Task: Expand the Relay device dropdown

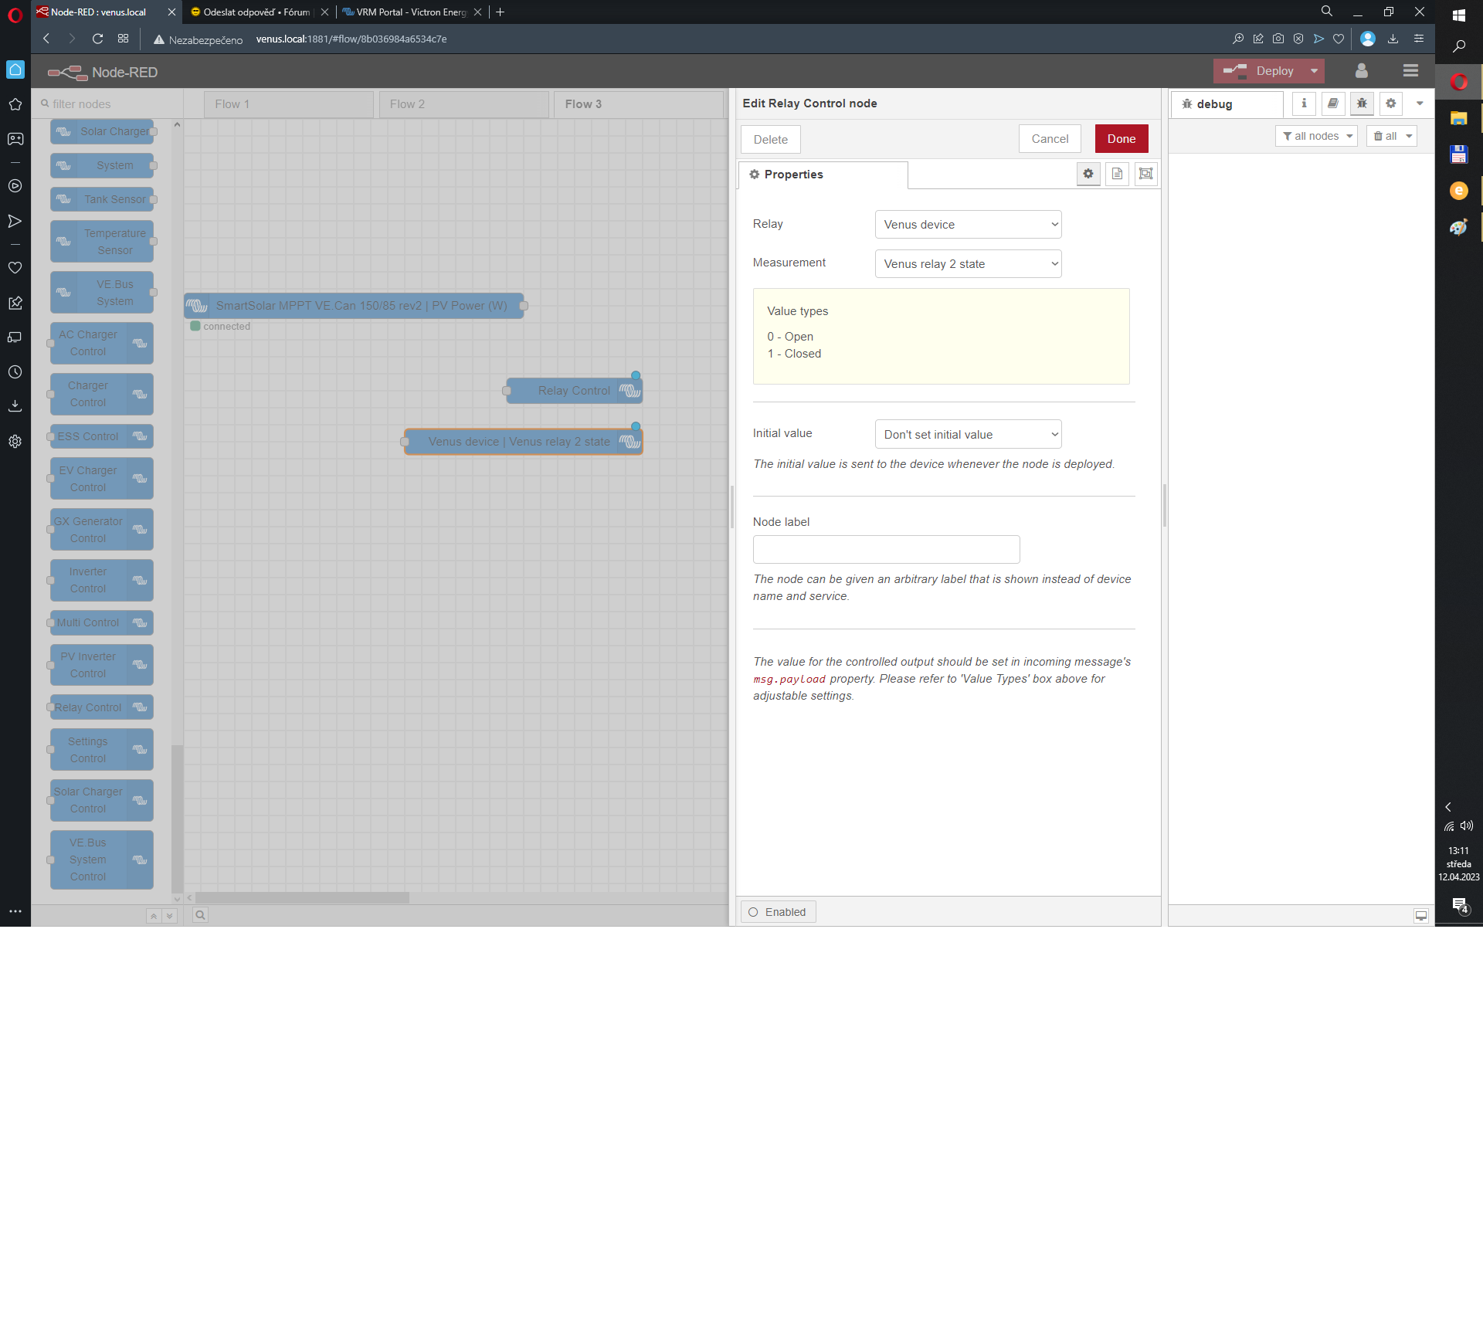Action: (968, 225)
